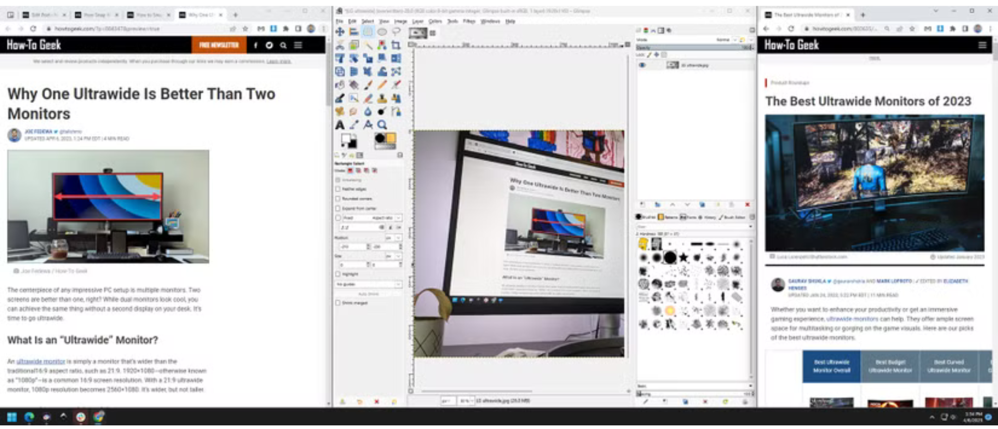Select the Measure tool
This screenshot has width=998, height=429.
pyautogui.click(x=367, y=125)
